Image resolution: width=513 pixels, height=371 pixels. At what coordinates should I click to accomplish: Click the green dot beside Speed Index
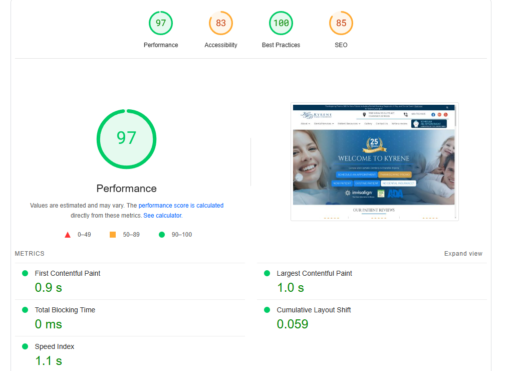(x=25, y=346)
